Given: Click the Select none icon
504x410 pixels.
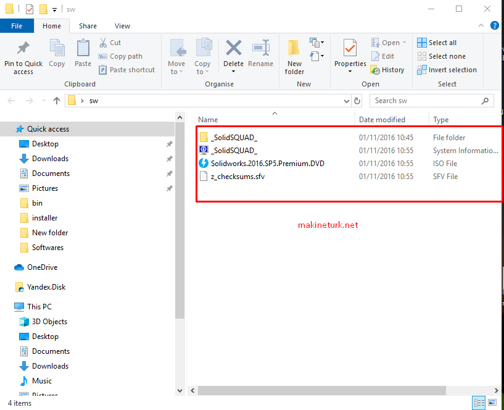Looking at the screenshot, I should click(422, 56).
